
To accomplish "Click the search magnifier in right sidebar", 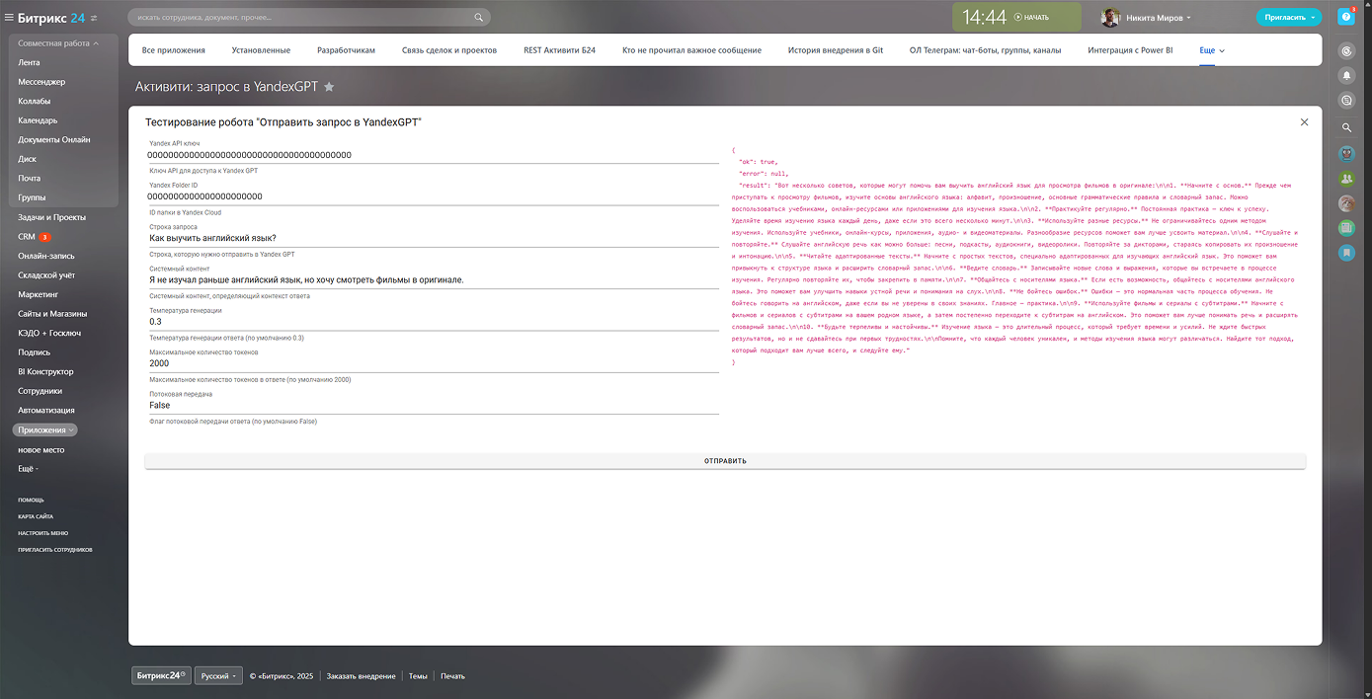I will click(x=1346, y=127).
